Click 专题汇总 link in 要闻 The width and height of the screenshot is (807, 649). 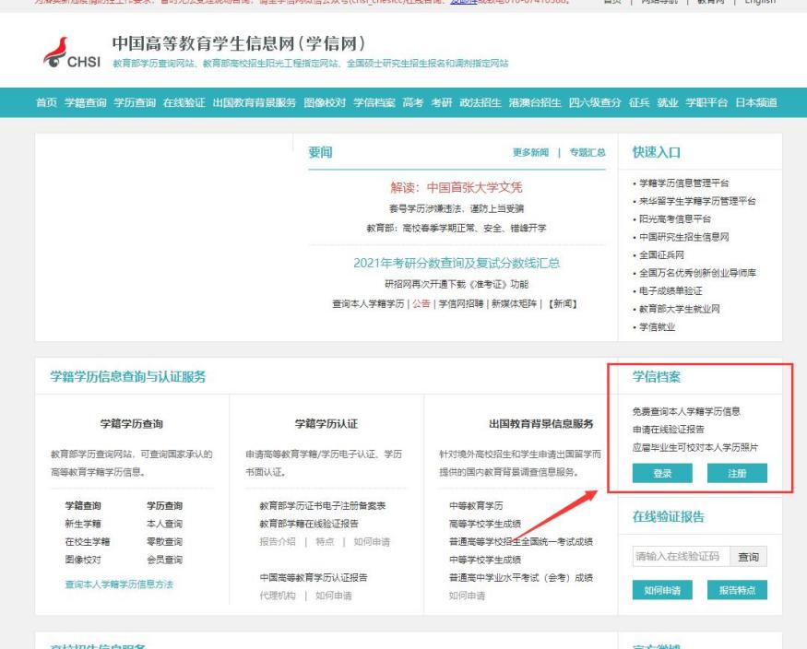coord(587,153)
